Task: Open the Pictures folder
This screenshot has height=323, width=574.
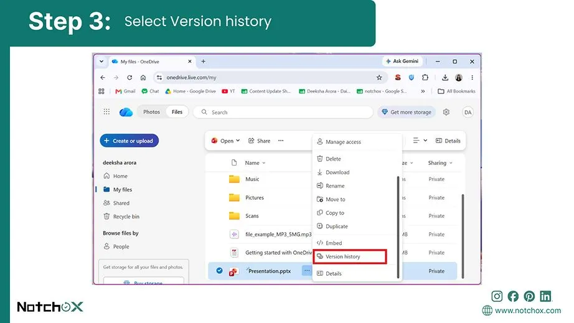Action: [x=255, y=197]
